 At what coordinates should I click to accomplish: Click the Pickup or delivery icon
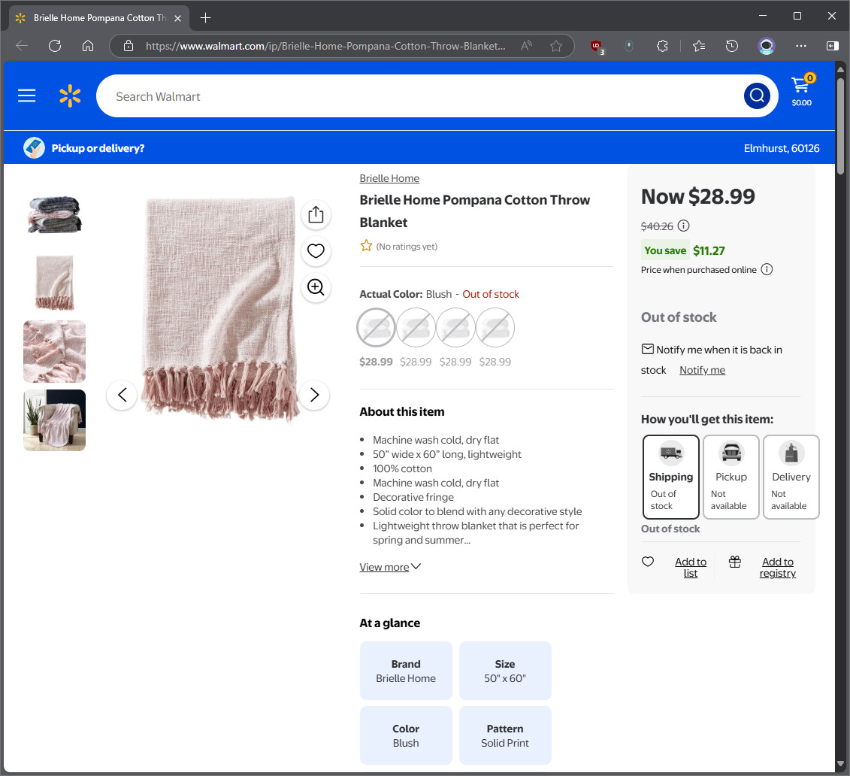[x=34, y=148]
